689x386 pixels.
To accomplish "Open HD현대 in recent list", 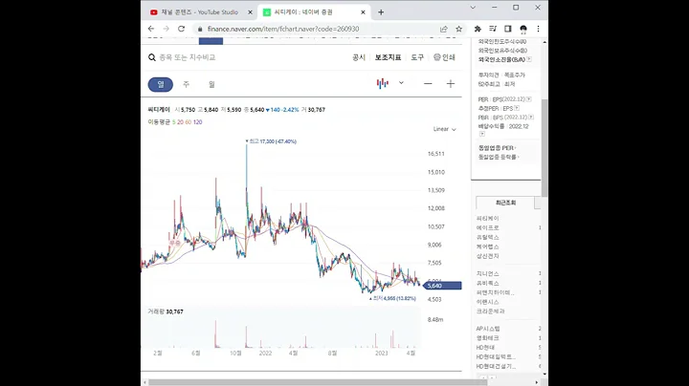I will (x=485, y=348).
